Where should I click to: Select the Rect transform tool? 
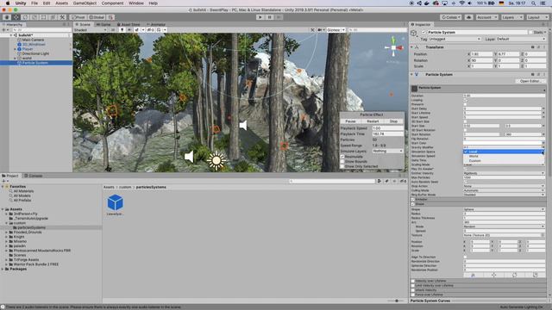point(44,17)
